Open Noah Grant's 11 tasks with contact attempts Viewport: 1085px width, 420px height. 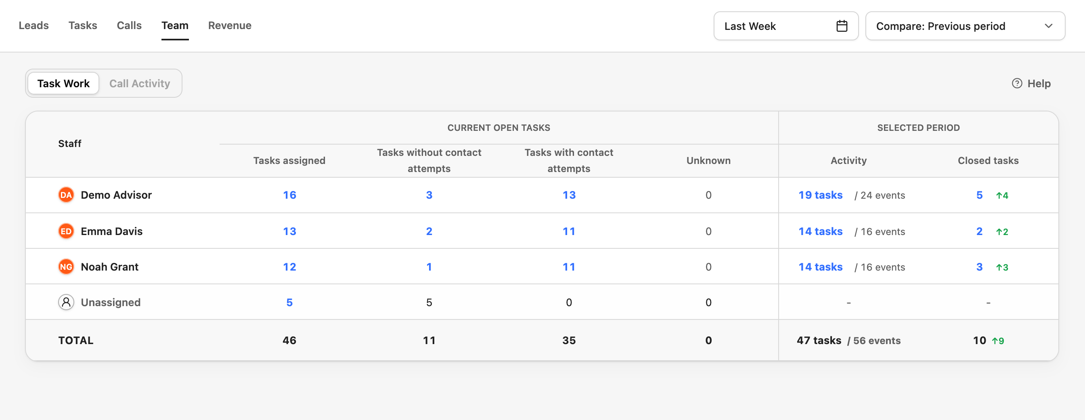tap(569, 267)
